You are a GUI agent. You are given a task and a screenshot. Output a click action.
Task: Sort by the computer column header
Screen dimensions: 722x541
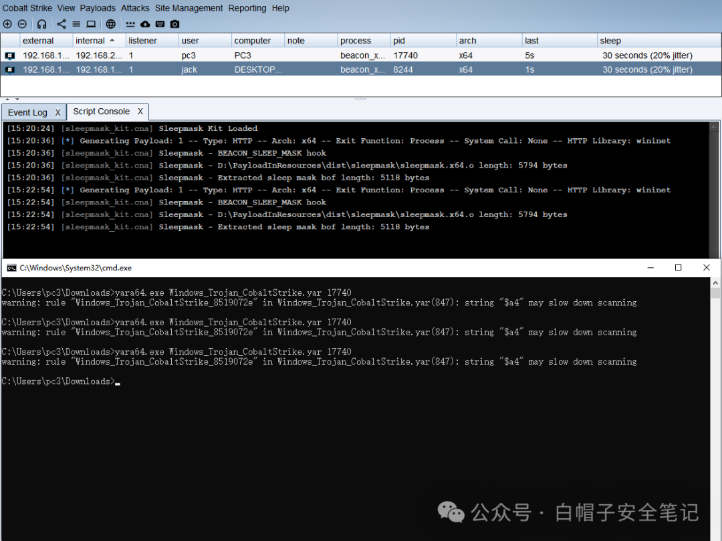(258, 41)
